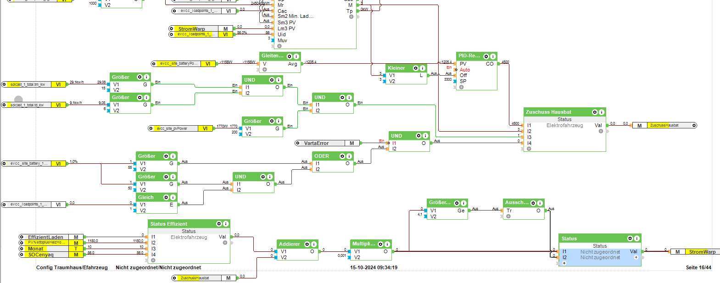Screen dimensions: 720x283
Task: Click gear icon on SOCenyaq flag
Action: (22, 255)
